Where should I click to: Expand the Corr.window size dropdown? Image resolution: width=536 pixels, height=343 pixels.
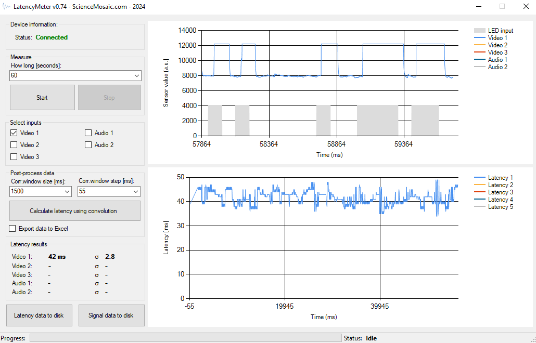pos(67,191)
